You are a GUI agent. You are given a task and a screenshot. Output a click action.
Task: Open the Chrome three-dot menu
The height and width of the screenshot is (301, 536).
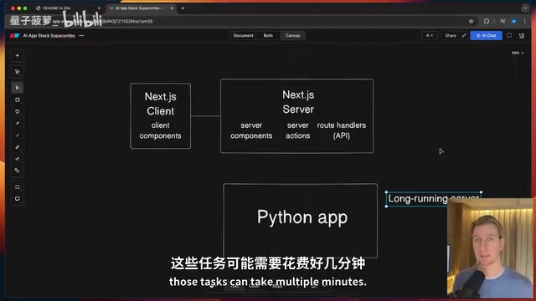pyautogui.click(x=525, y=21)
